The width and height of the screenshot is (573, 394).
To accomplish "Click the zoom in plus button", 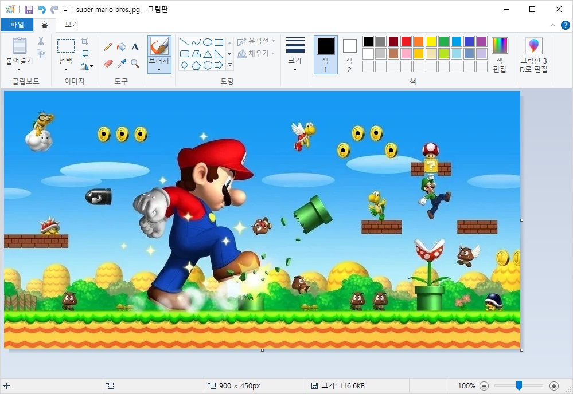I will pyautogui.click(x=554, y=385).
